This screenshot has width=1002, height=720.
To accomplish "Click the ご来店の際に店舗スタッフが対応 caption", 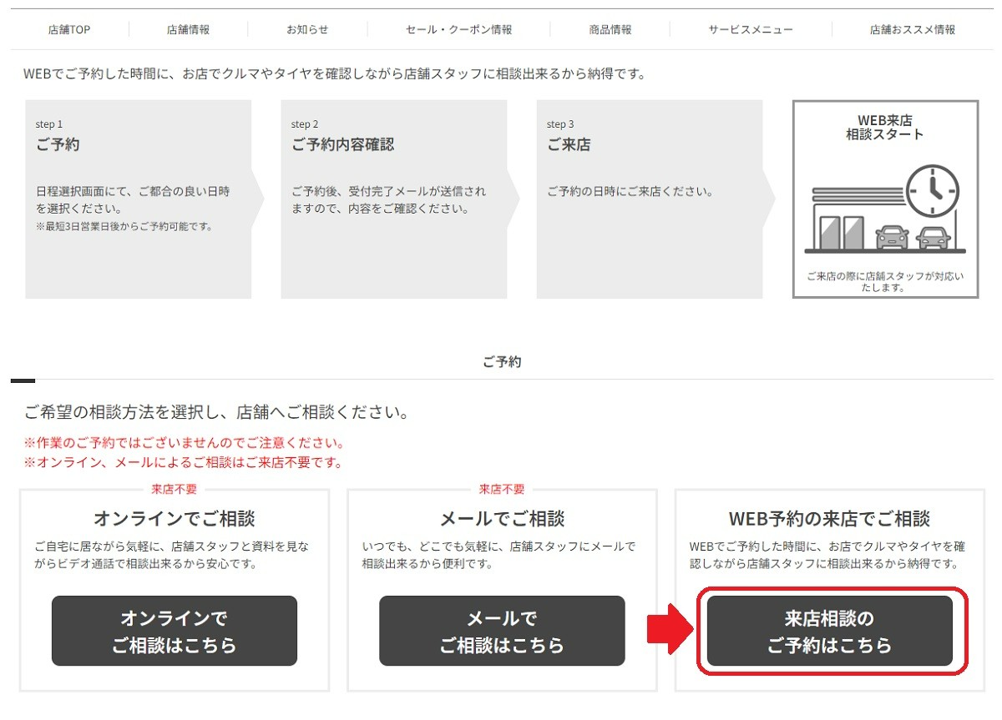I will coord(885,281).
